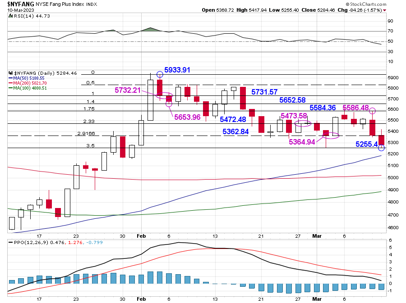Click the MA(50) 5188.55 legend entry
The width and height of the screenshot is (406, 303).
pos(29,78)
